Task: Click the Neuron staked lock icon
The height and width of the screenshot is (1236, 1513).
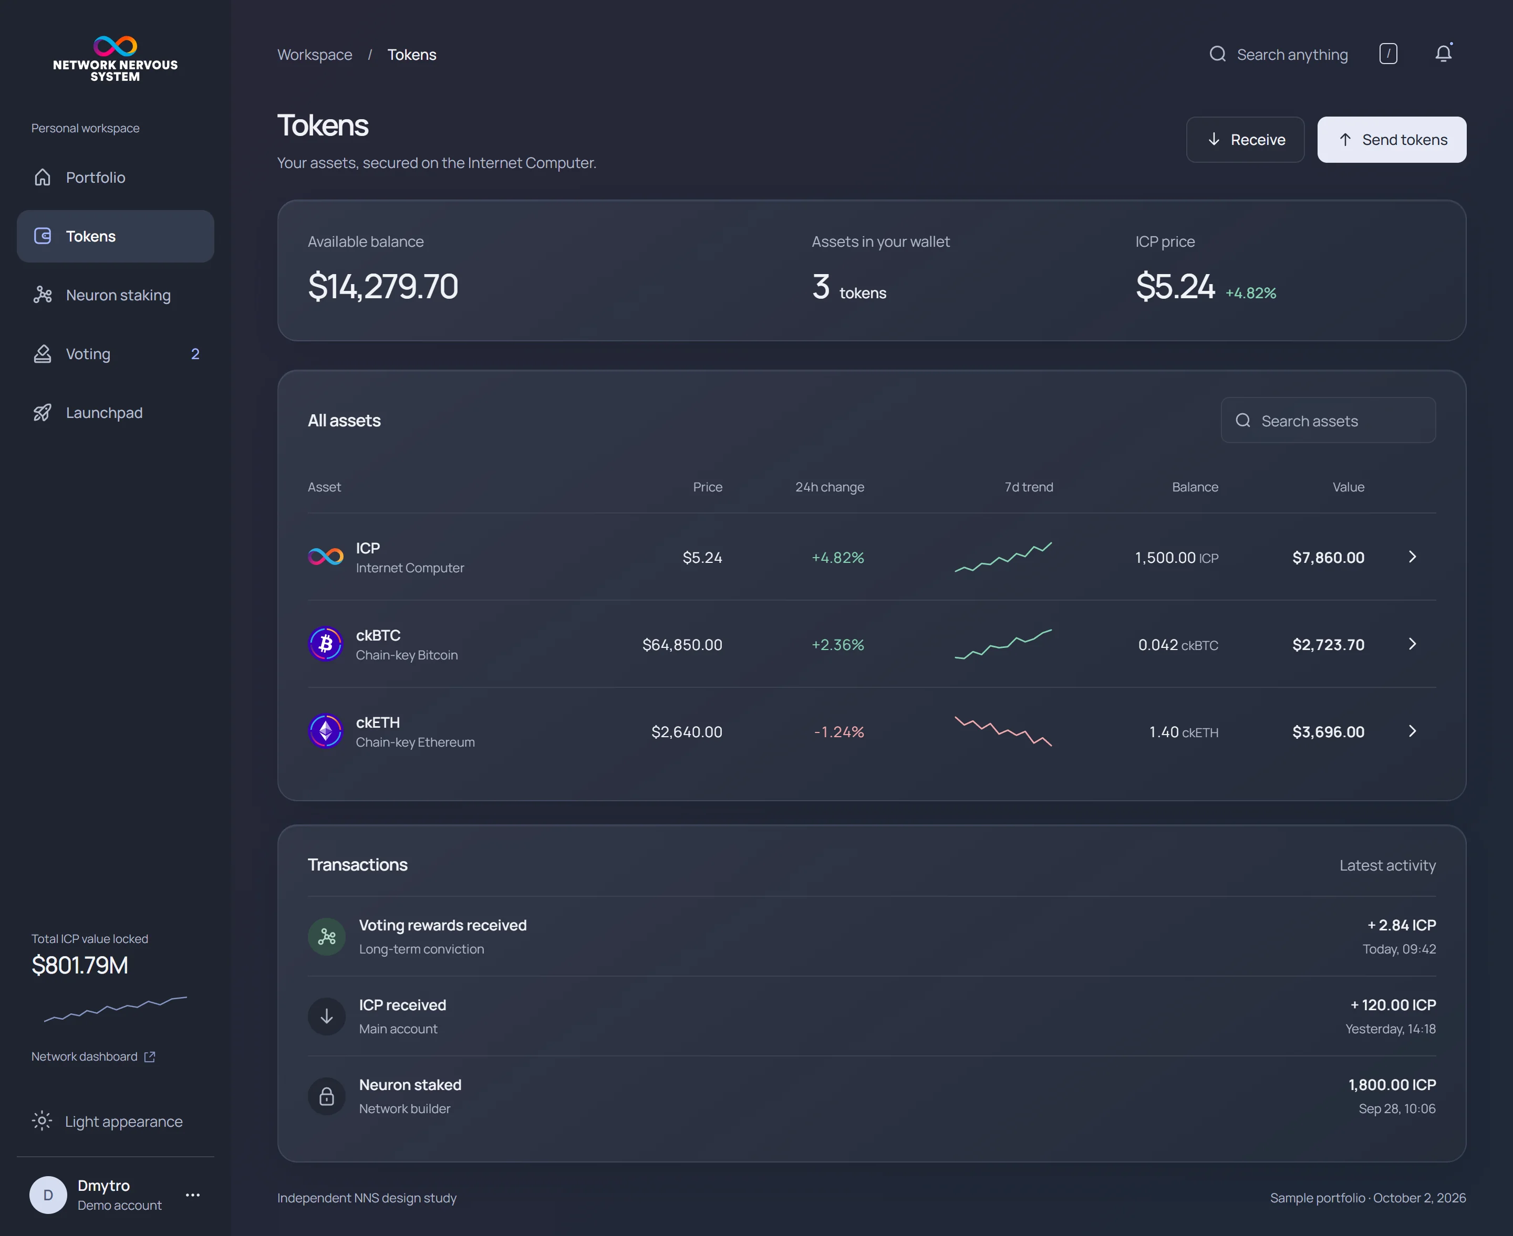Action: (327, 1096)
